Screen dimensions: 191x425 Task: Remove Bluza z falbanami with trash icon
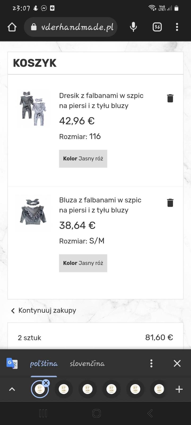coord(170,203)
